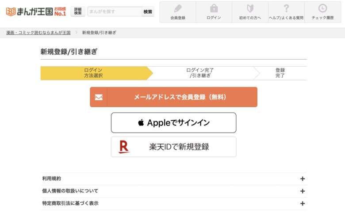Viewport: 345px width, 212px height.
Task: Open チェック履歴 clock icon
Action: pyautogui.click(x=322, y=8)
